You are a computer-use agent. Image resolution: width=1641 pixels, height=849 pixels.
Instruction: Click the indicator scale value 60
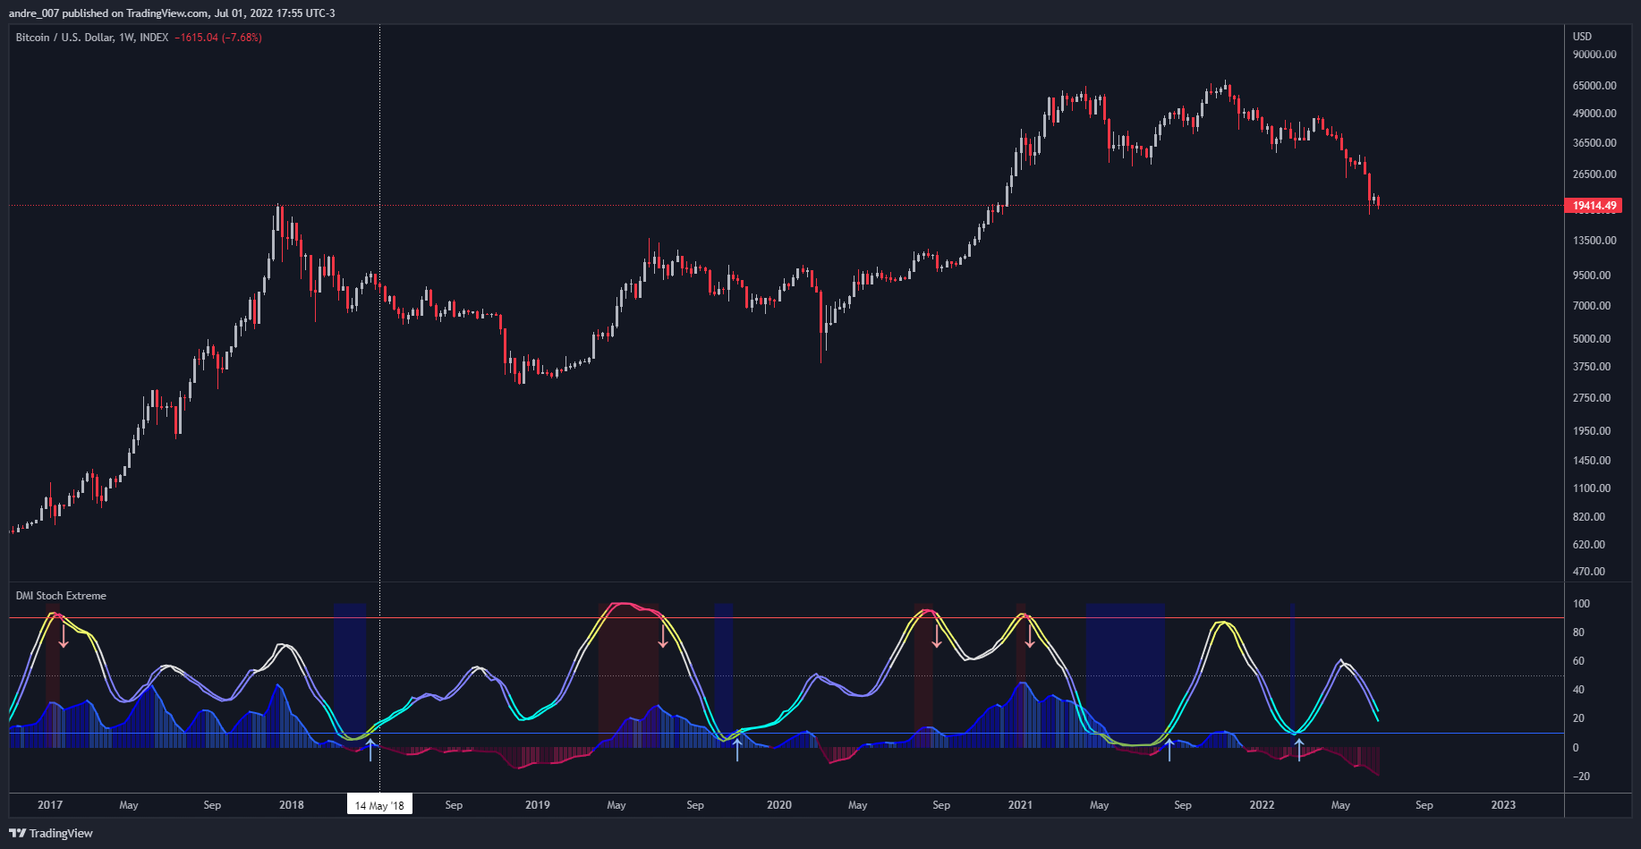1579,661
